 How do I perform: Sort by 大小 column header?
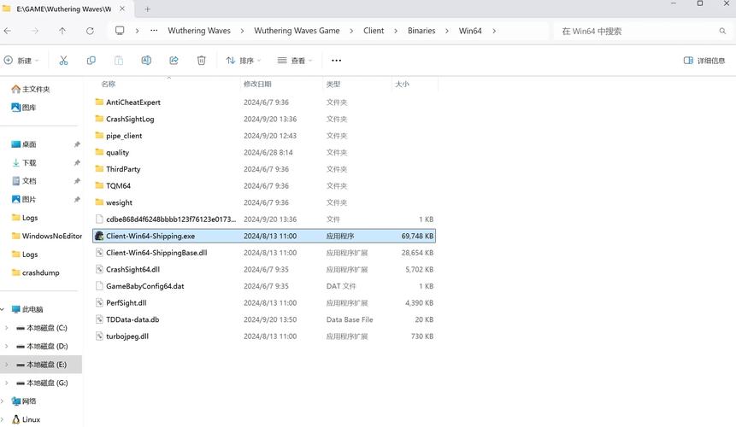point(402,84)
